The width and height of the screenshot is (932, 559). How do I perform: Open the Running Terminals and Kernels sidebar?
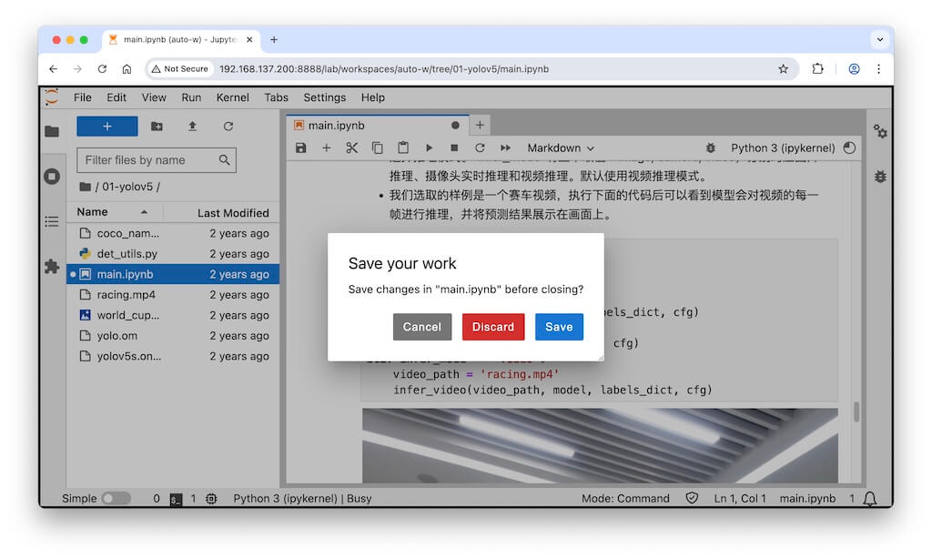click(x=52, y=177)
